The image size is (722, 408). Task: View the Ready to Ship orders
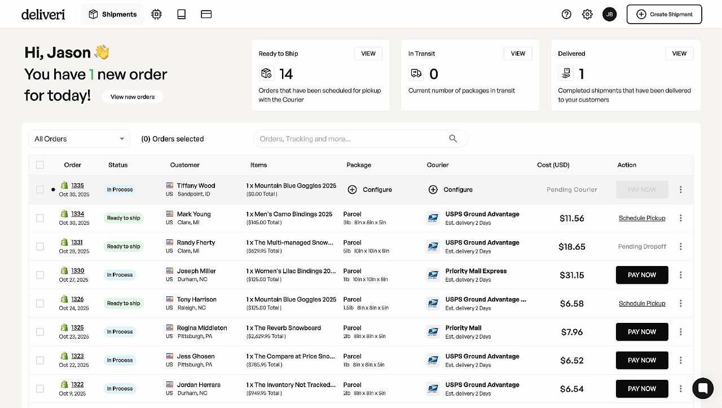tap(368, 54)
